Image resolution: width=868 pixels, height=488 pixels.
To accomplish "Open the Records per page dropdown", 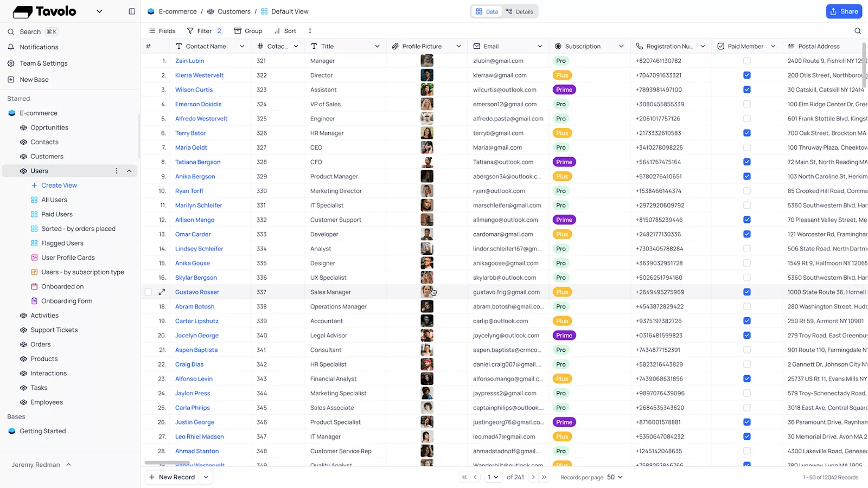I will click(615, 477).
